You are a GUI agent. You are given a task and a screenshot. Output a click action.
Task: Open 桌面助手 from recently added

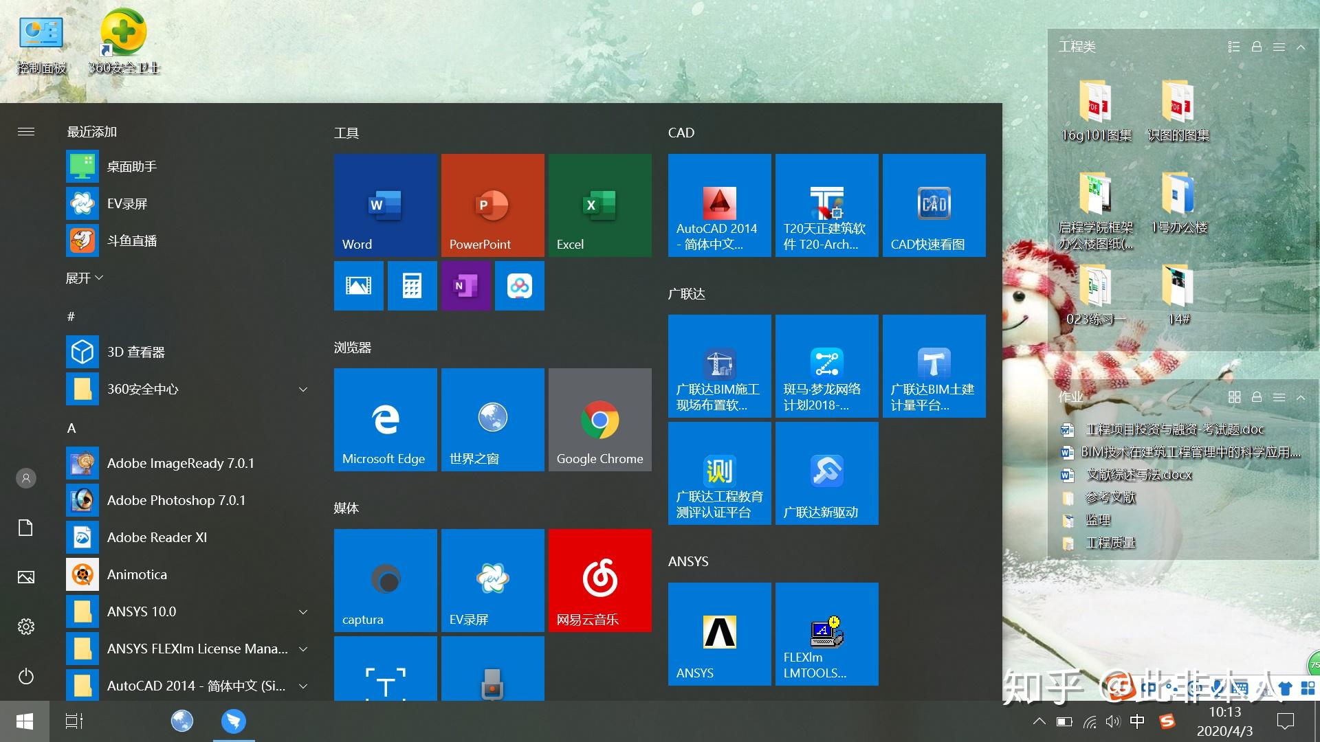[189, 167]
